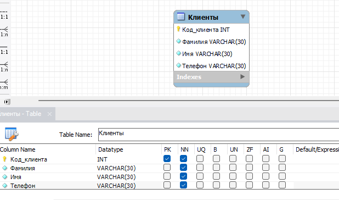Enable ZF zero-fill for Код_клиента
This screenshot has width=339, height=200.
[x=249, y=159]
